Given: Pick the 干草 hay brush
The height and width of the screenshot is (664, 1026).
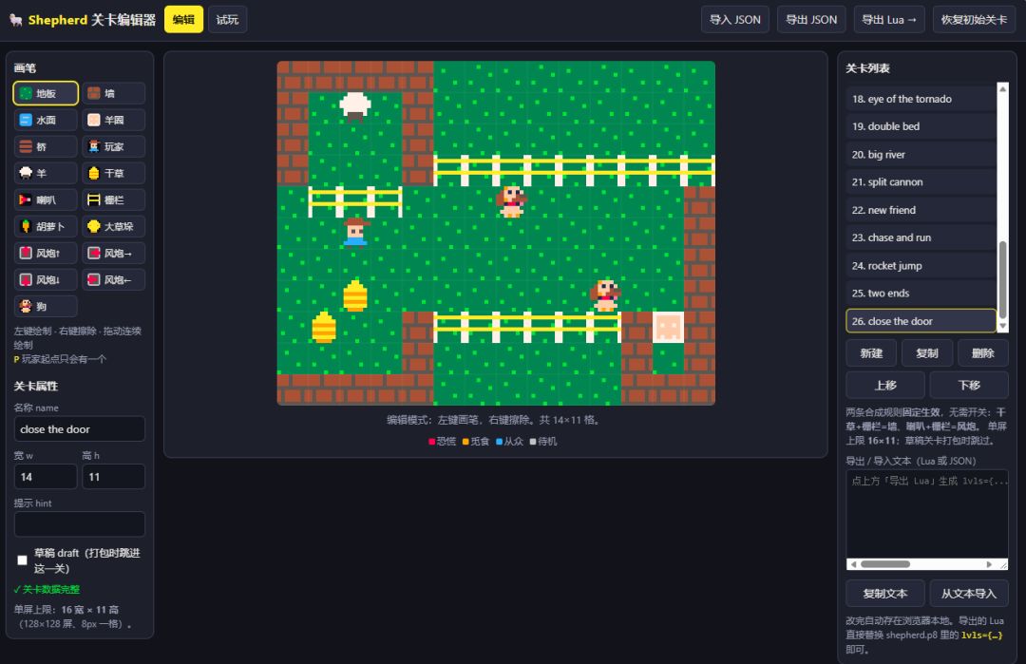Looking at the screenshot, I should coord(114,173).
